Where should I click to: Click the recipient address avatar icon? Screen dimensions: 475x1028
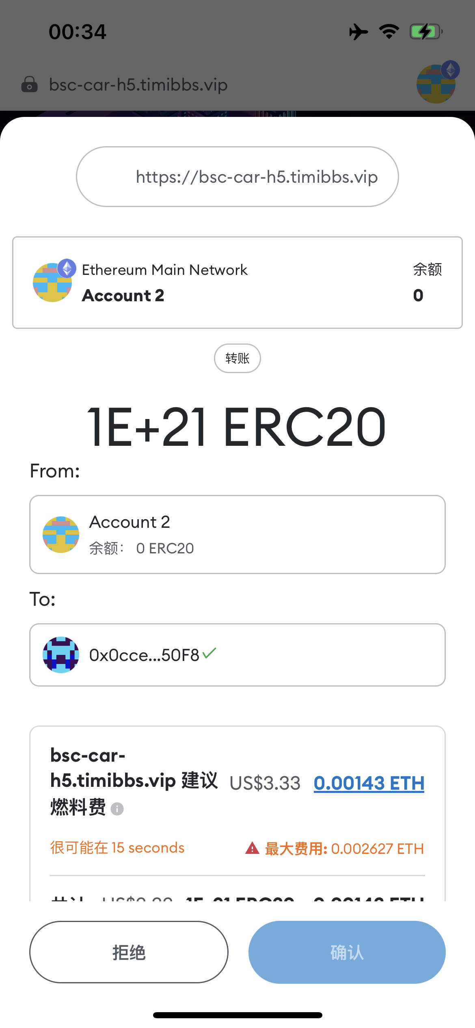point(61,655)
